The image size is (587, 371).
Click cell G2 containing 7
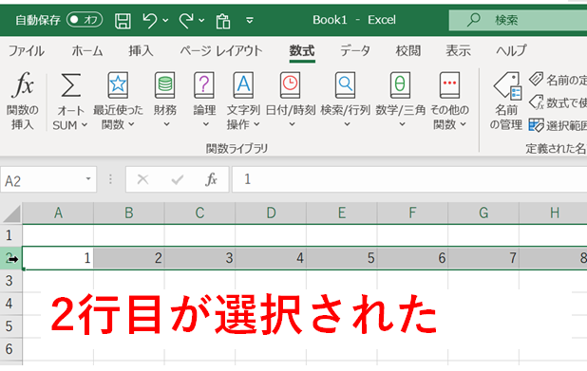(483, 258)
